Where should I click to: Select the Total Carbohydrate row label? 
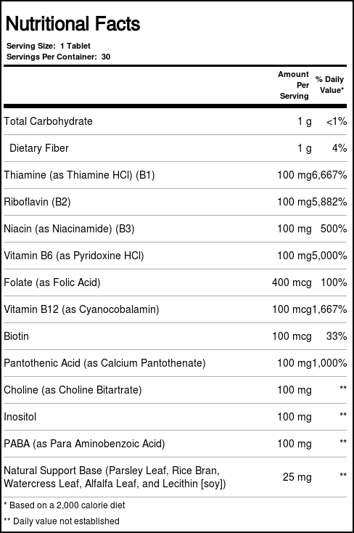[48, 121]
